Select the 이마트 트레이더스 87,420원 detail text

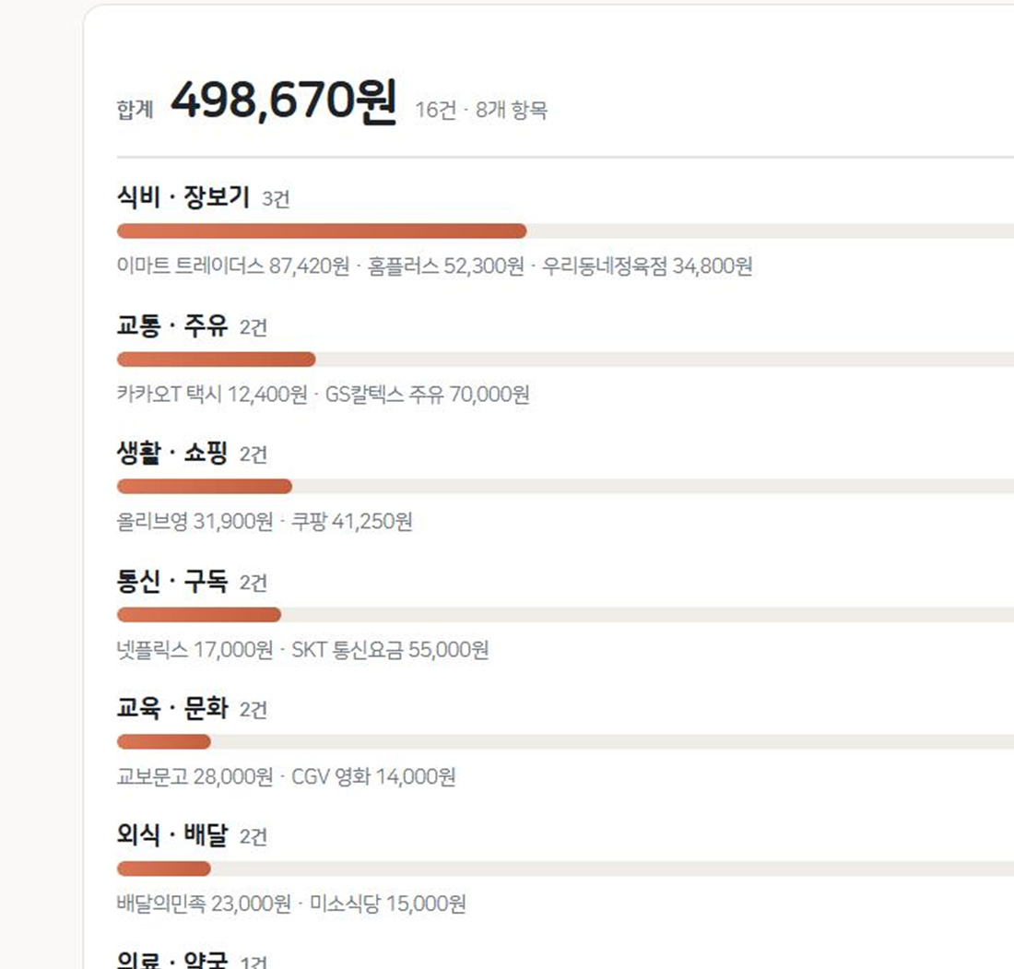click(233, 266)
